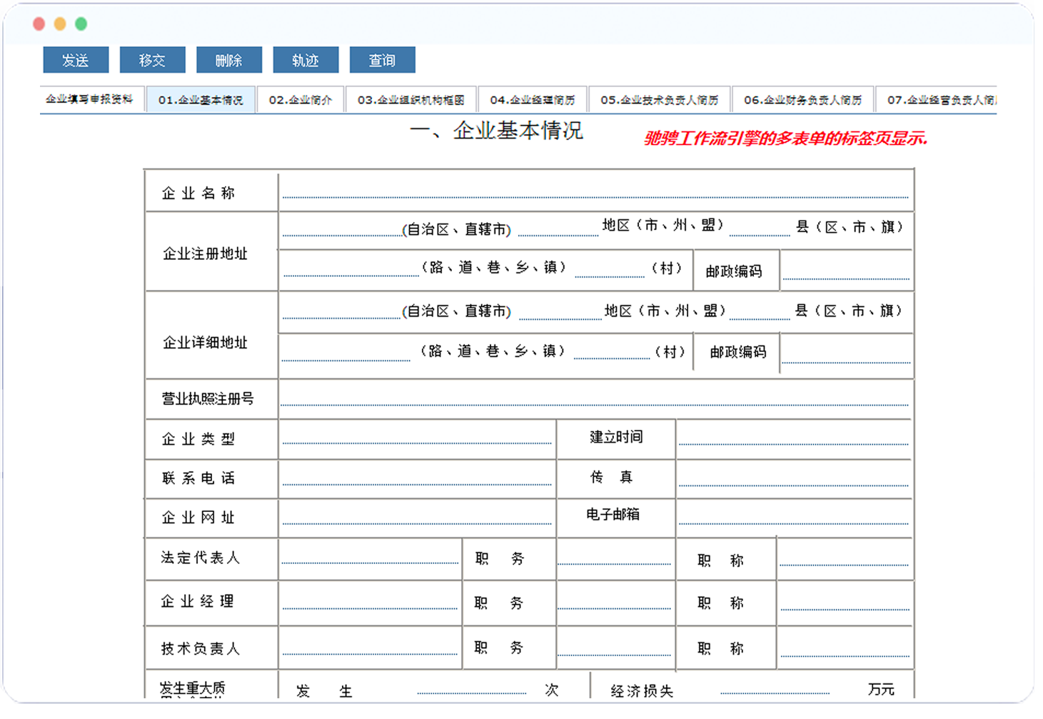Viewport: 1043px width, 719px height.
Task: Click the 发送 button
Action: coord(76,60)
